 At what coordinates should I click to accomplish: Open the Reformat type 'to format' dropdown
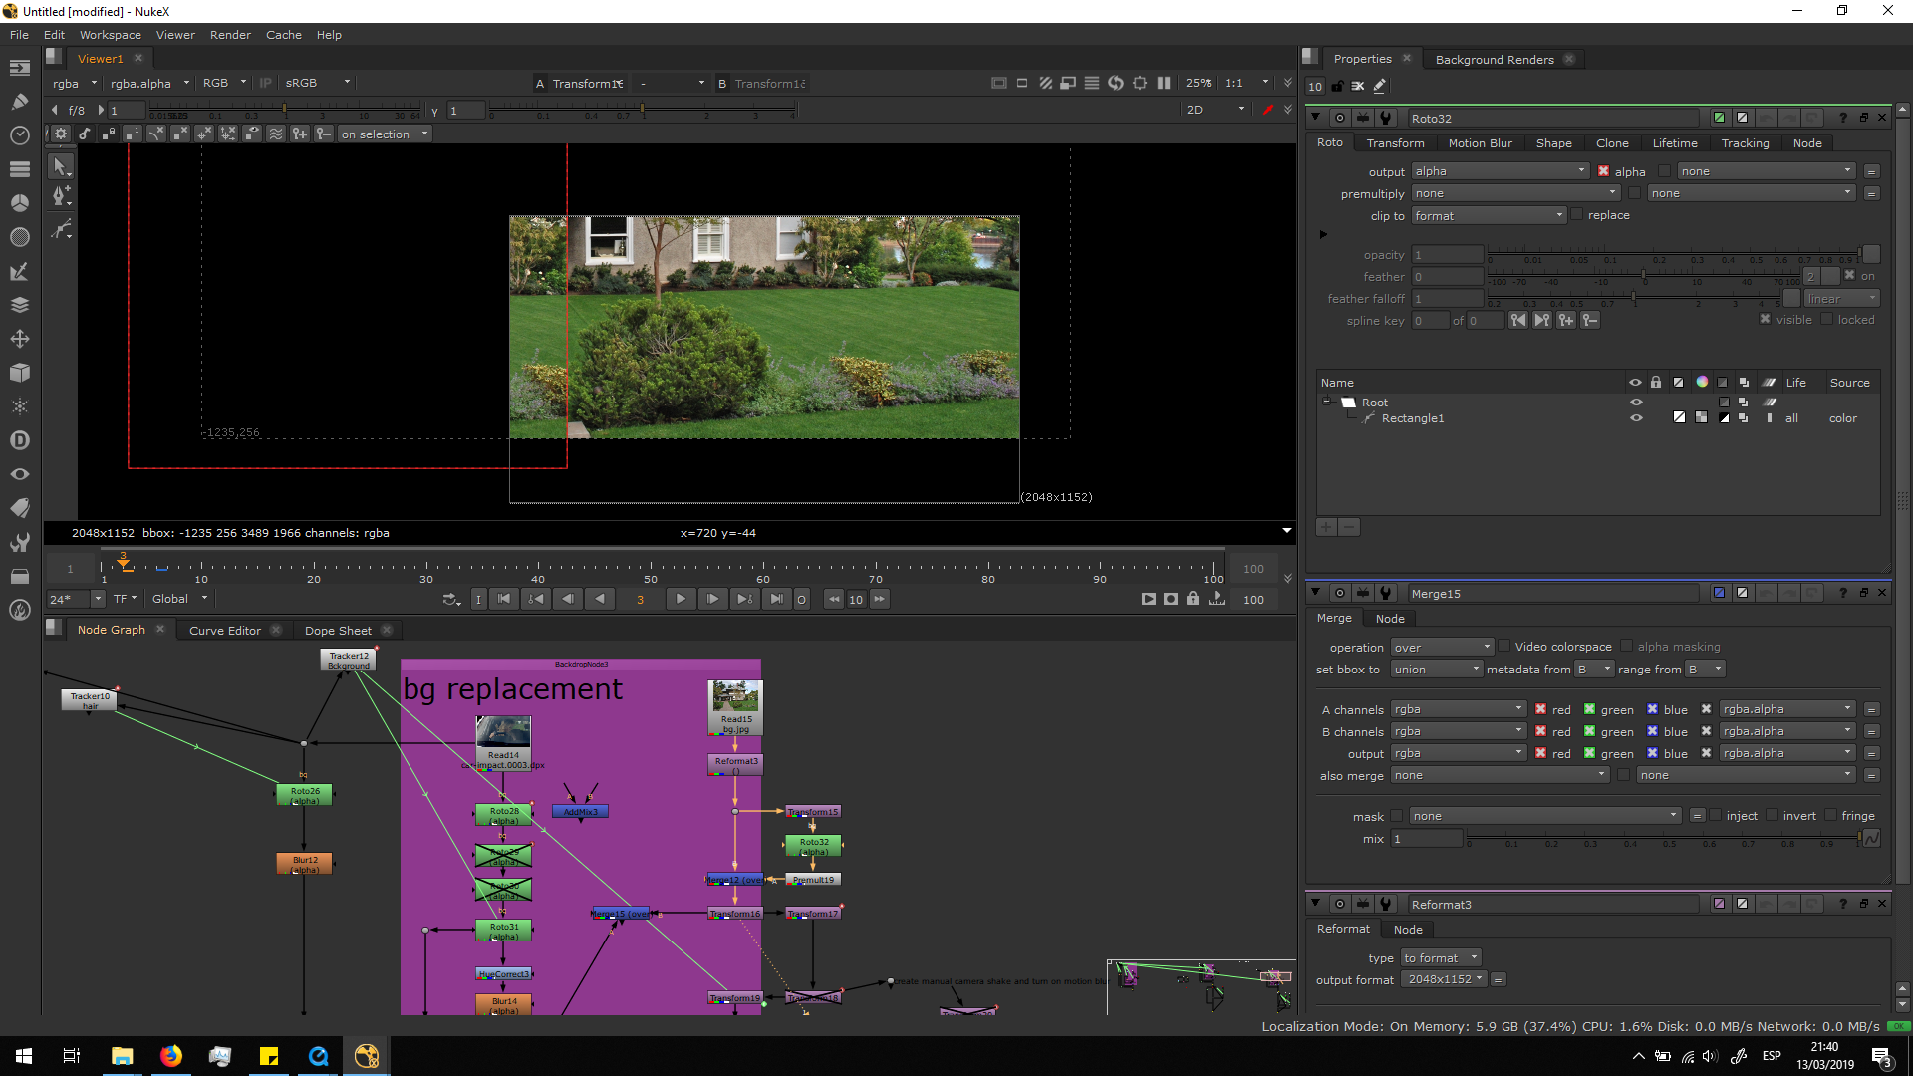pos(1441,958)
